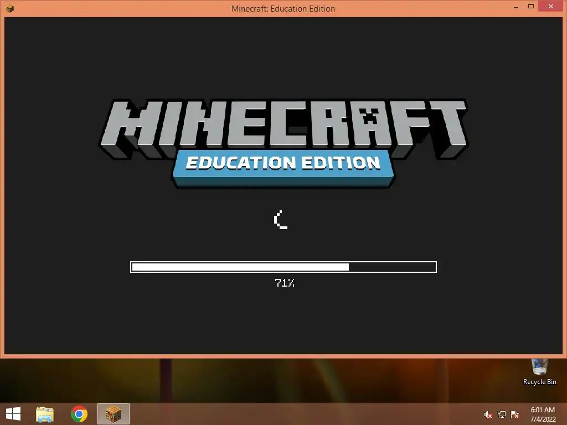Open the Action Center flag icon

[515, 414]
